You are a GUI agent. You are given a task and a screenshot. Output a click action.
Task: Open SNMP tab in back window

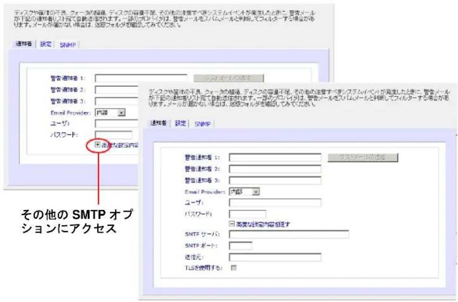coord(68,45)
